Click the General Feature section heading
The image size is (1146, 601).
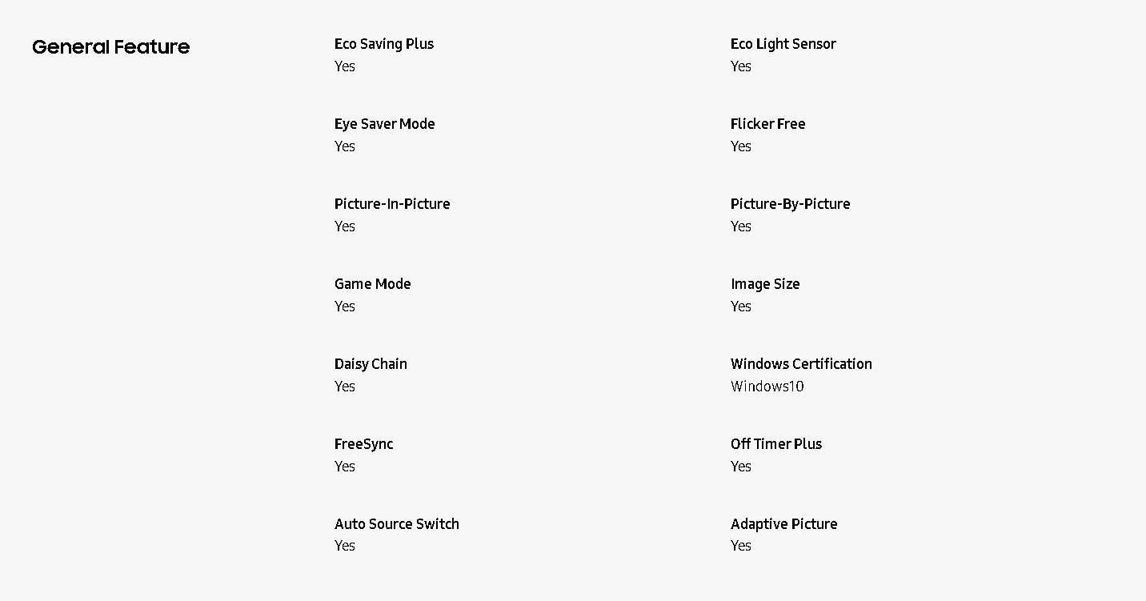[110, 47]
